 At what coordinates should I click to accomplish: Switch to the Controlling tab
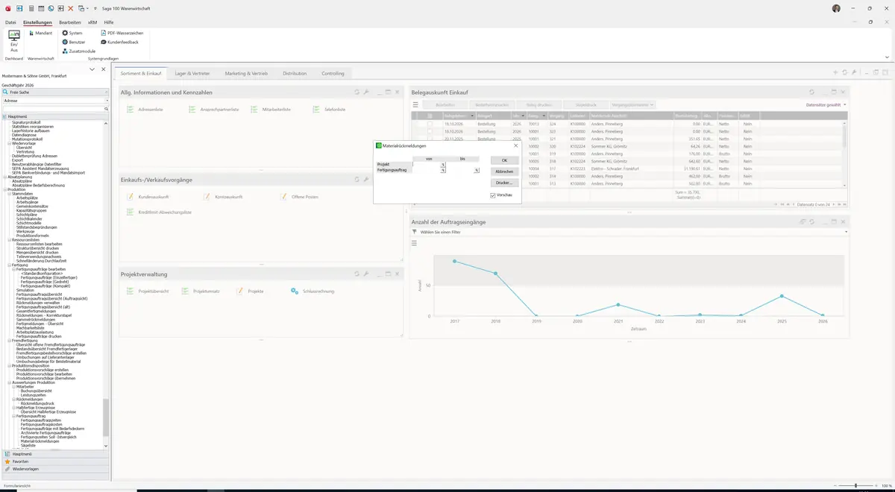[x=333, y=74]
